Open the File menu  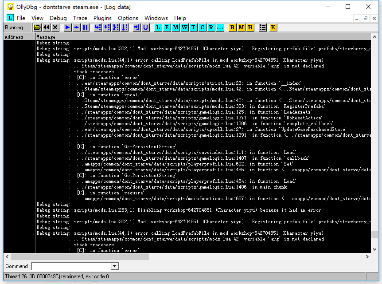point(21,18)
